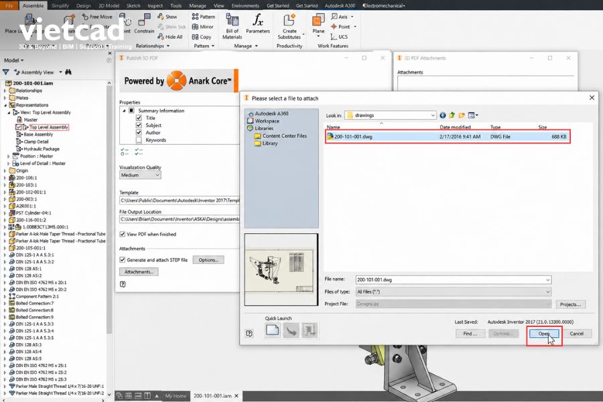Click the Quick Launch new file icon

click(x=272, y=330)
